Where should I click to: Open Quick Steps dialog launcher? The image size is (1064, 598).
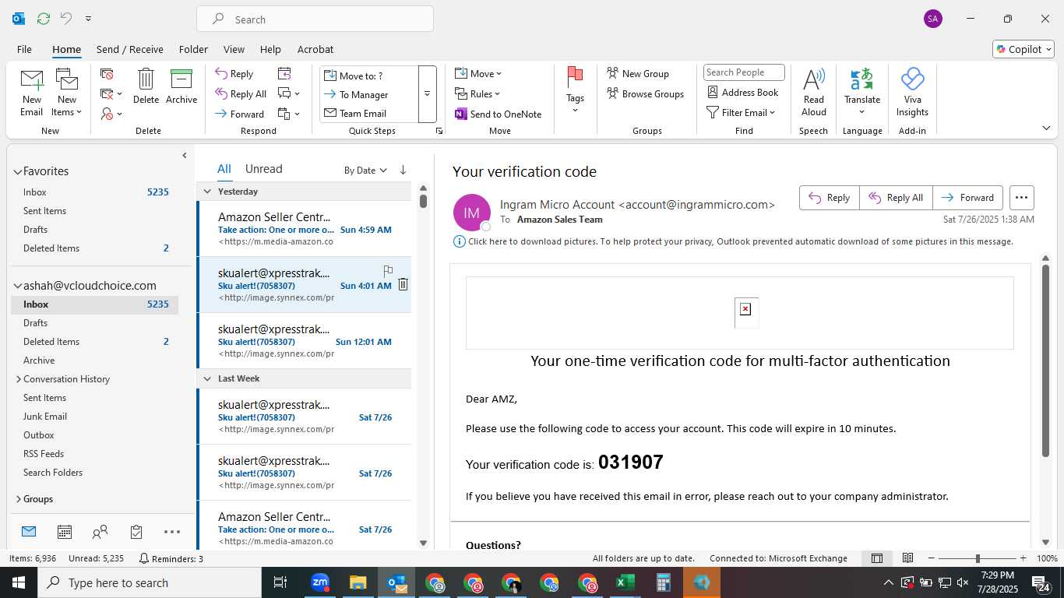(439, 131)
